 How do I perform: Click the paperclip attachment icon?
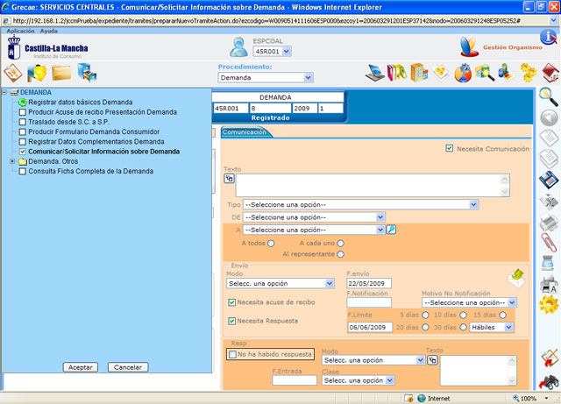[x=549, y=242]
